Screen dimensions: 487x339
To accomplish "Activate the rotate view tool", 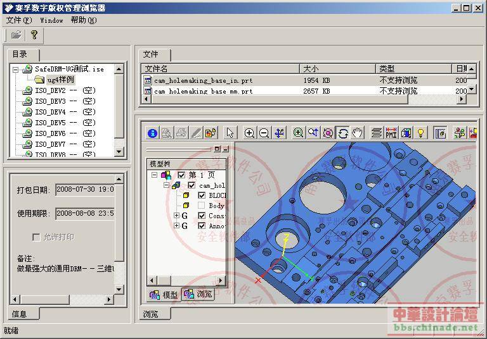I will [x=343, y=133].
